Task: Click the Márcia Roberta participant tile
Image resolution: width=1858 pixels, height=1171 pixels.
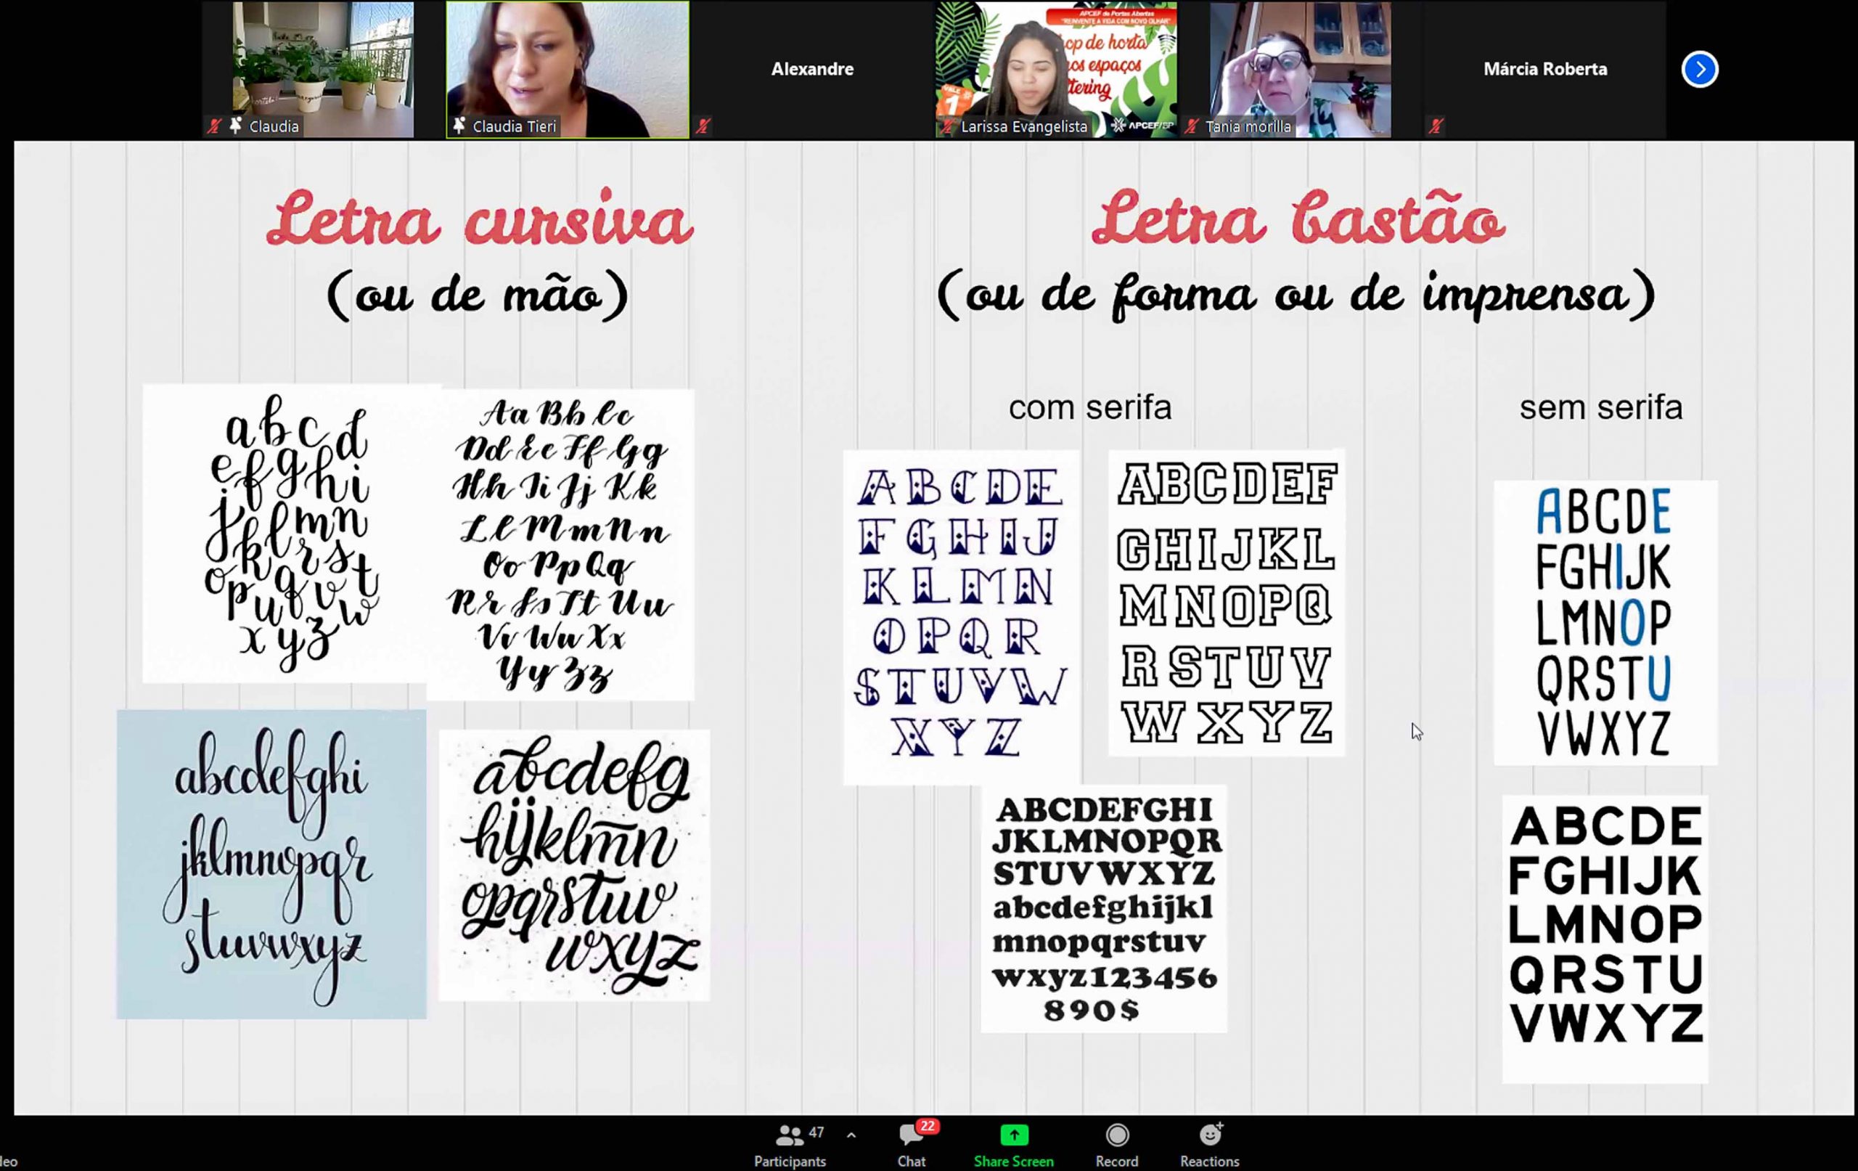Action: 1544,70
